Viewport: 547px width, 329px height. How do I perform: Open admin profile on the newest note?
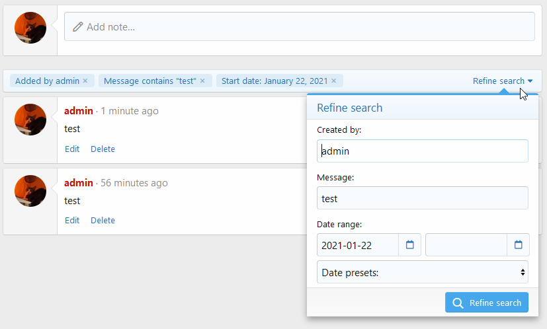tap(78, 111)
